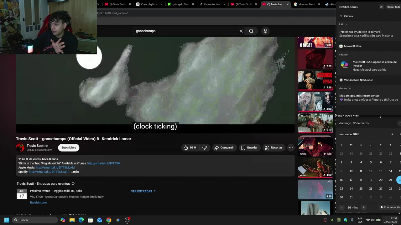This screenshot has height=225, width=401.
Task: Switch to the TikTok Encuentra tab
Action: click(212, 4)
